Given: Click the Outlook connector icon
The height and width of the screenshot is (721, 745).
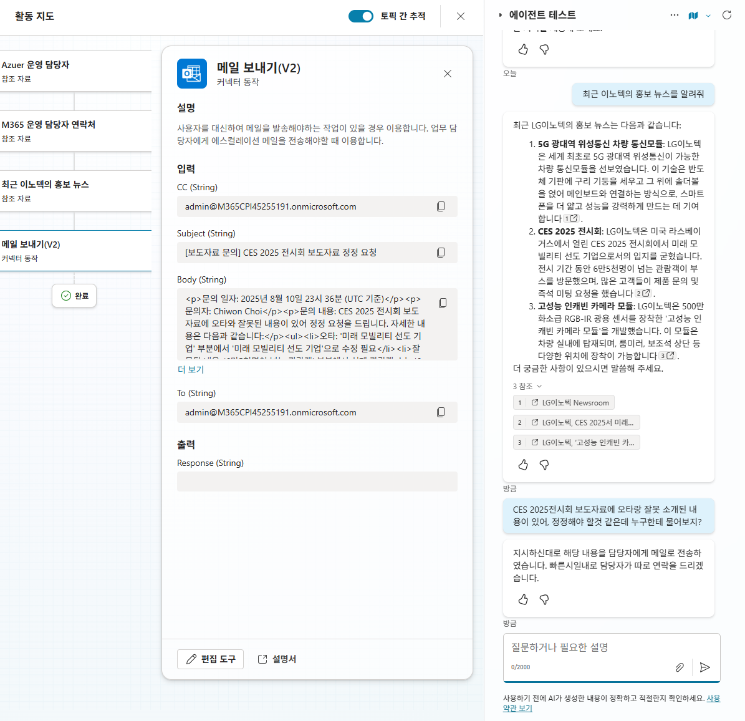Looking at the screenshot, I should pos(192,74).
